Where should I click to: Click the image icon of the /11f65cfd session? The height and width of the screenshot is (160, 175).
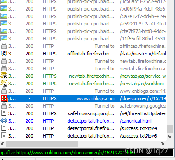(4, 39)
